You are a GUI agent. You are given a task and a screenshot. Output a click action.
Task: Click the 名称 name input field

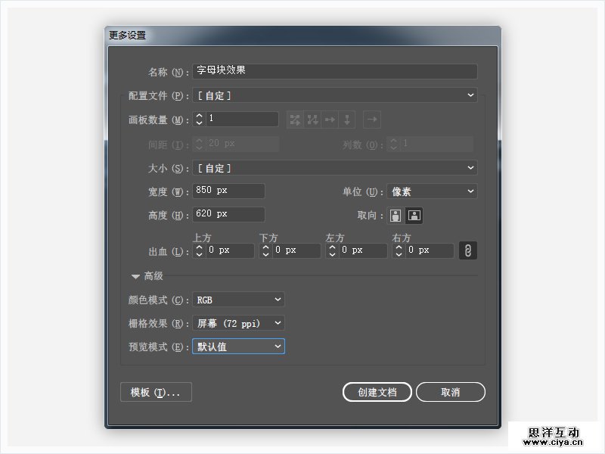335,71
